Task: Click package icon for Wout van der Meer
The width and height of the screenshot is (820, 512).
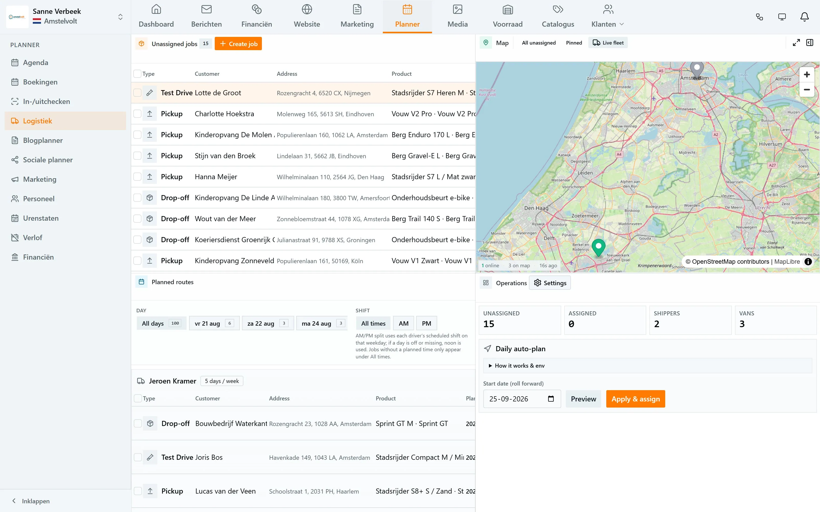Action: tap(149, 219)
